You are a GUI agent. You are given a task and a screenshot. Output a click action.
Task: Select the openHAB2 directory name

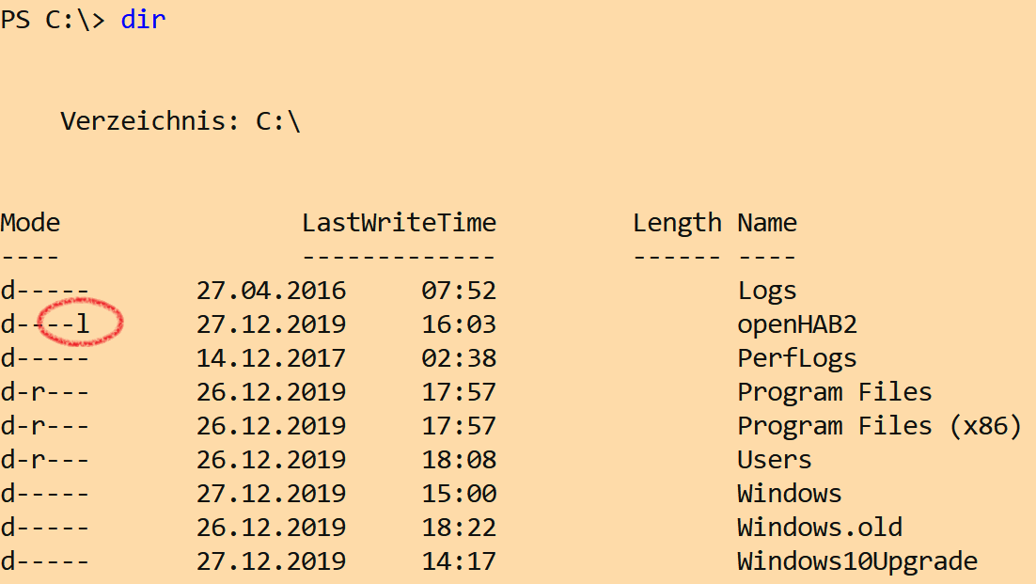coord(797,324)
